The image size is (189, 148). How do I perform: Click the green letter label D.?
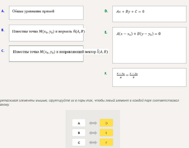(106, 11)
